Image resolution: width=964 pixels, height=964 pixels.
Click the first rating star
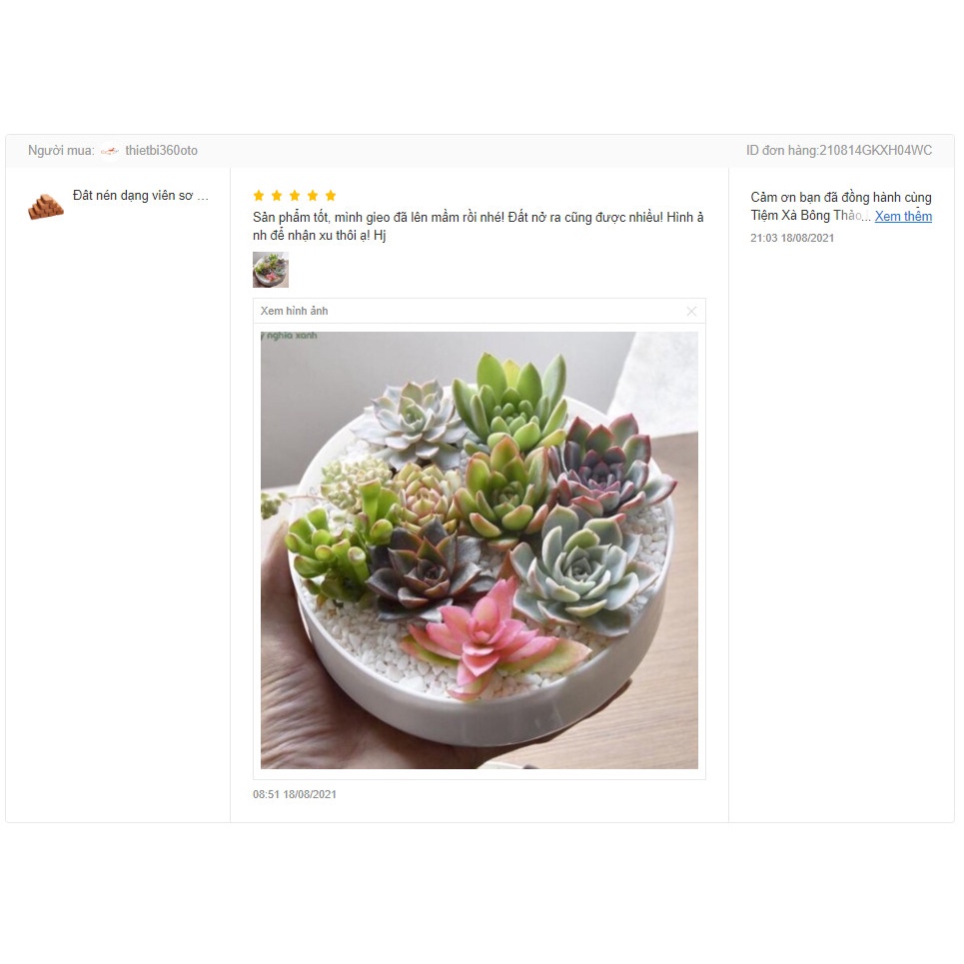pos(259,196)
